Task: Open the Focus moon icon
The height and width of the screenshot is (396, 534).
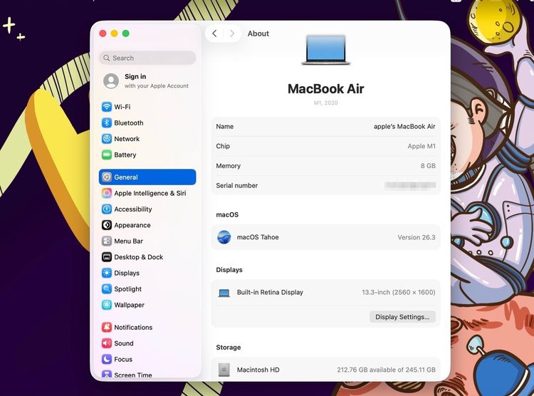Action: 107,359
